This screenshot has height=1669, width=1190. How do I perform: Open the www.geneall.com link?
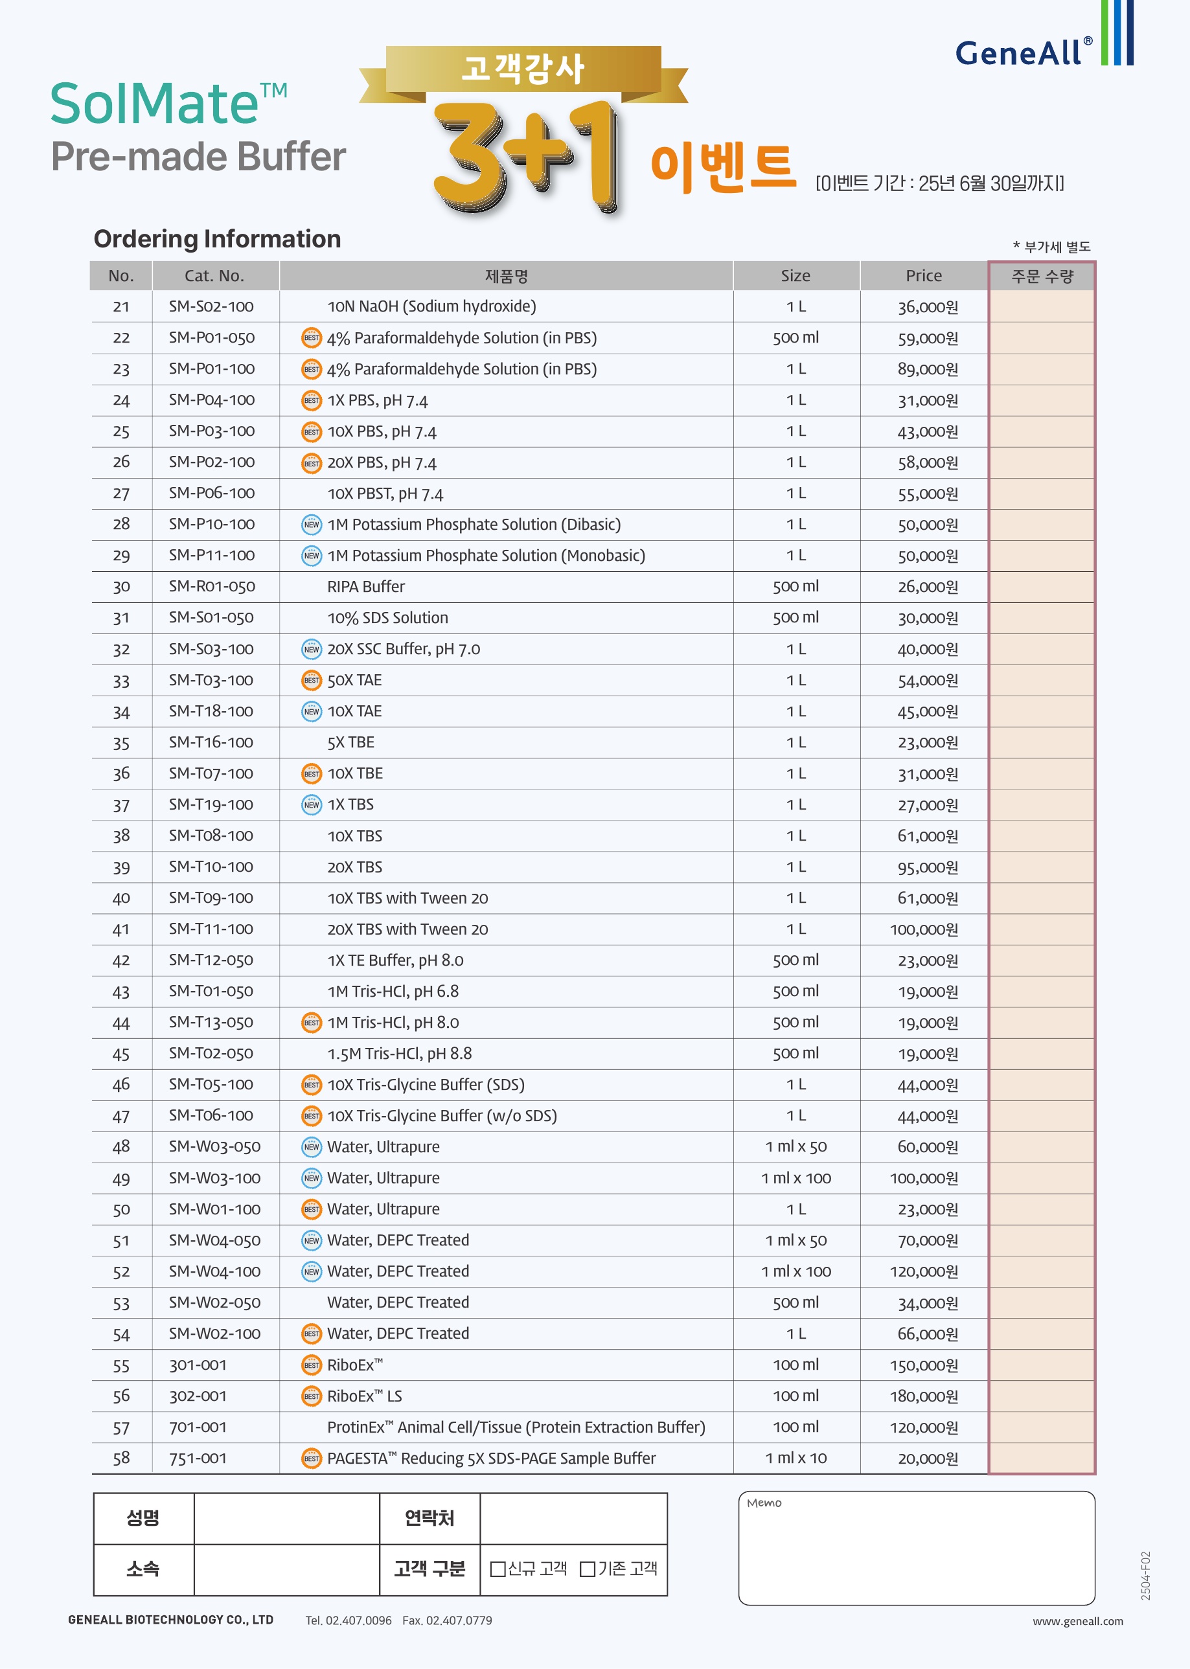click(1078, 1620)
